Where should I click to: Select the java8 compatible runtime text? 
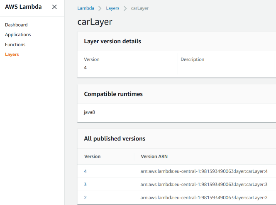coord(90,112)
